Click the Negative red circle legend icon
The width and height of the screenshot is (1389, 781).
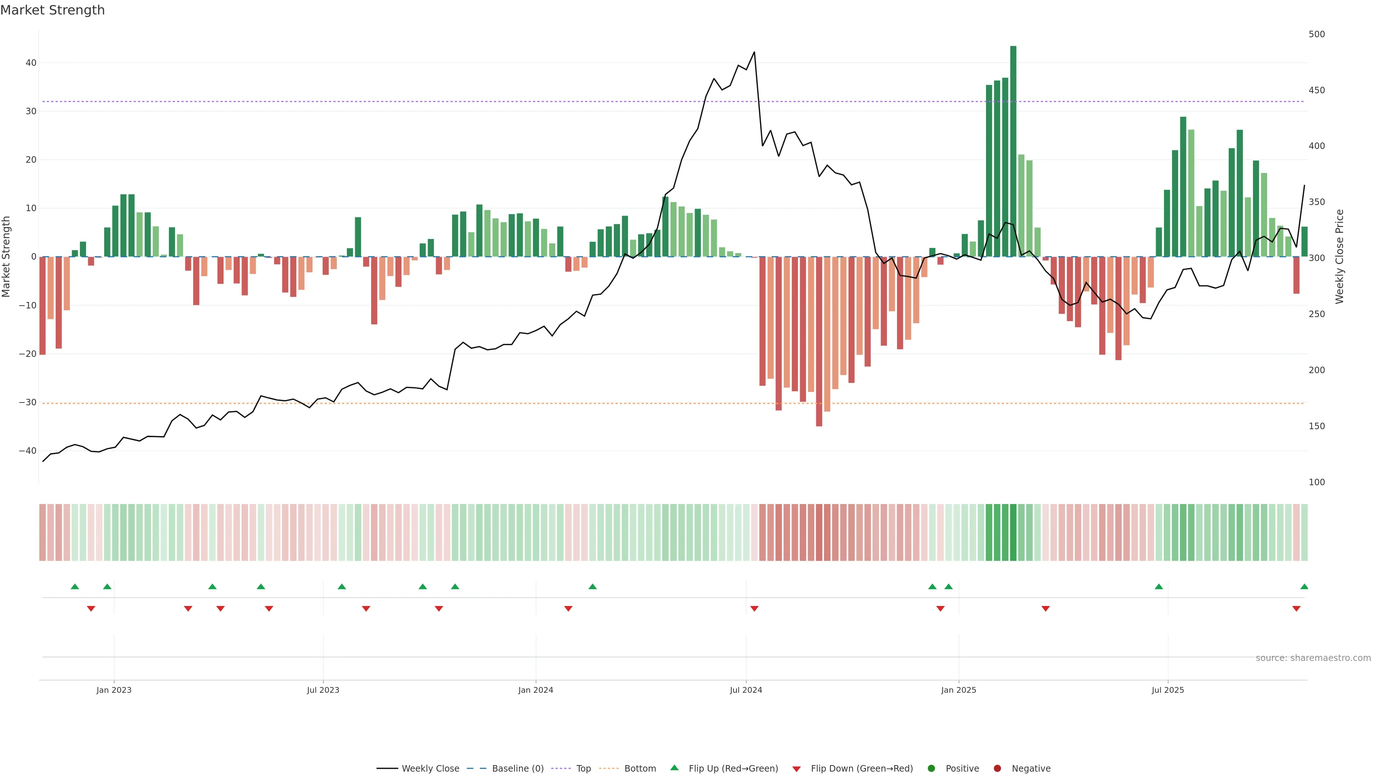click(997, 769)
